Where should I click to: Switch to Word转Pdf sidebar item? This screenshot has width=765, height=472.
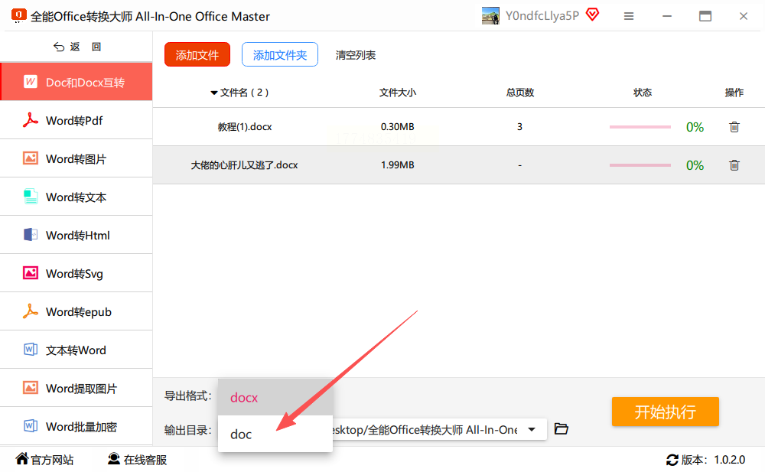click(76, 120)
